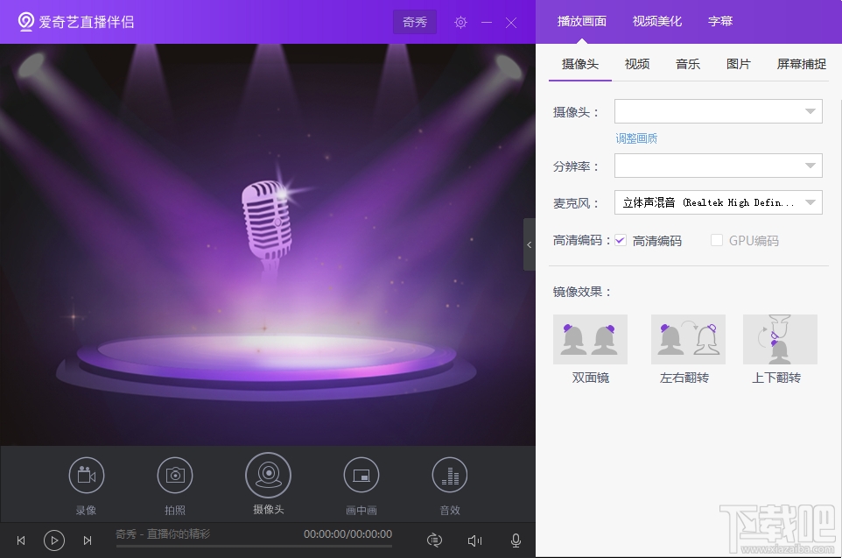Click the playback progress bar
The width and height of the screenshot is (842, 558).
point(254,546)
